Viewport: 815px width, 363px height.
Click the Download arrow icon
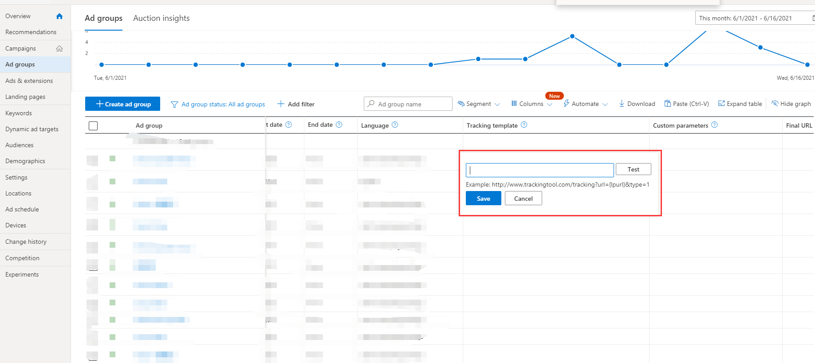coord(622,104)
